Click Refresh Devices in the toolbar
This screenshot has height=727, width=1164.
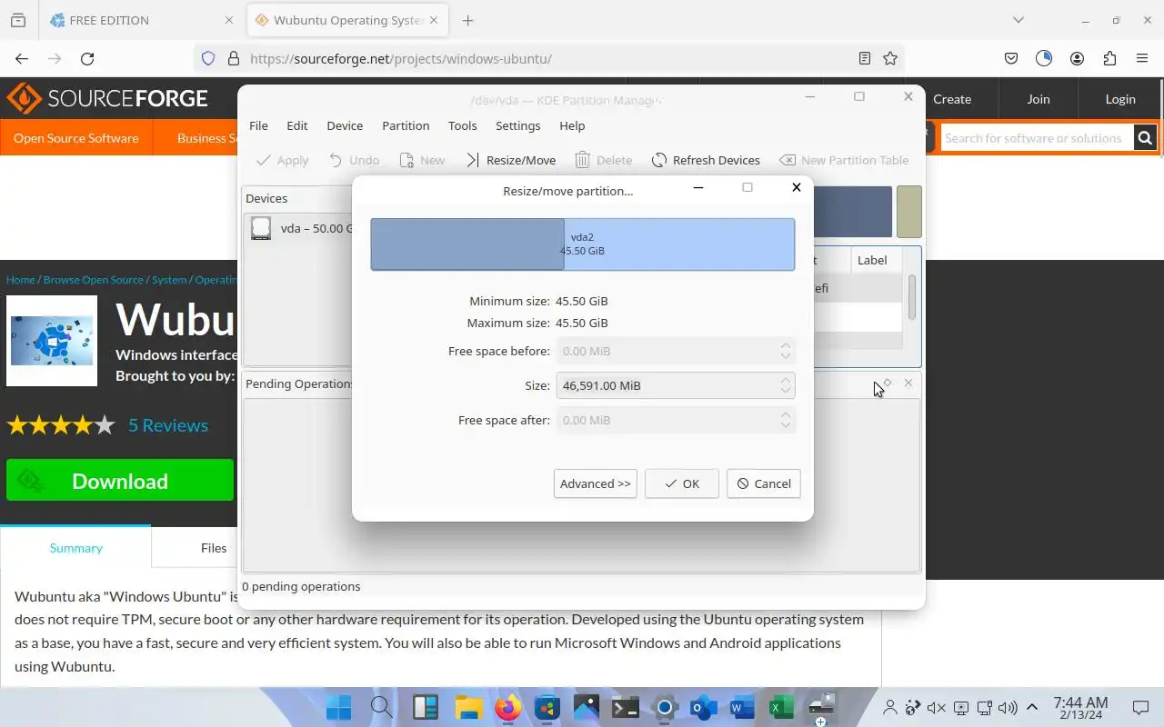click(x=706, y=160)
